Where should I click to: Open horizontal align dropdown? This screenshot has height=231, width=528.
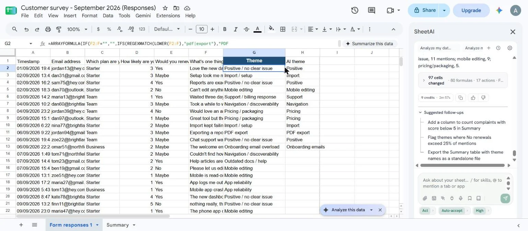point(313,29)
